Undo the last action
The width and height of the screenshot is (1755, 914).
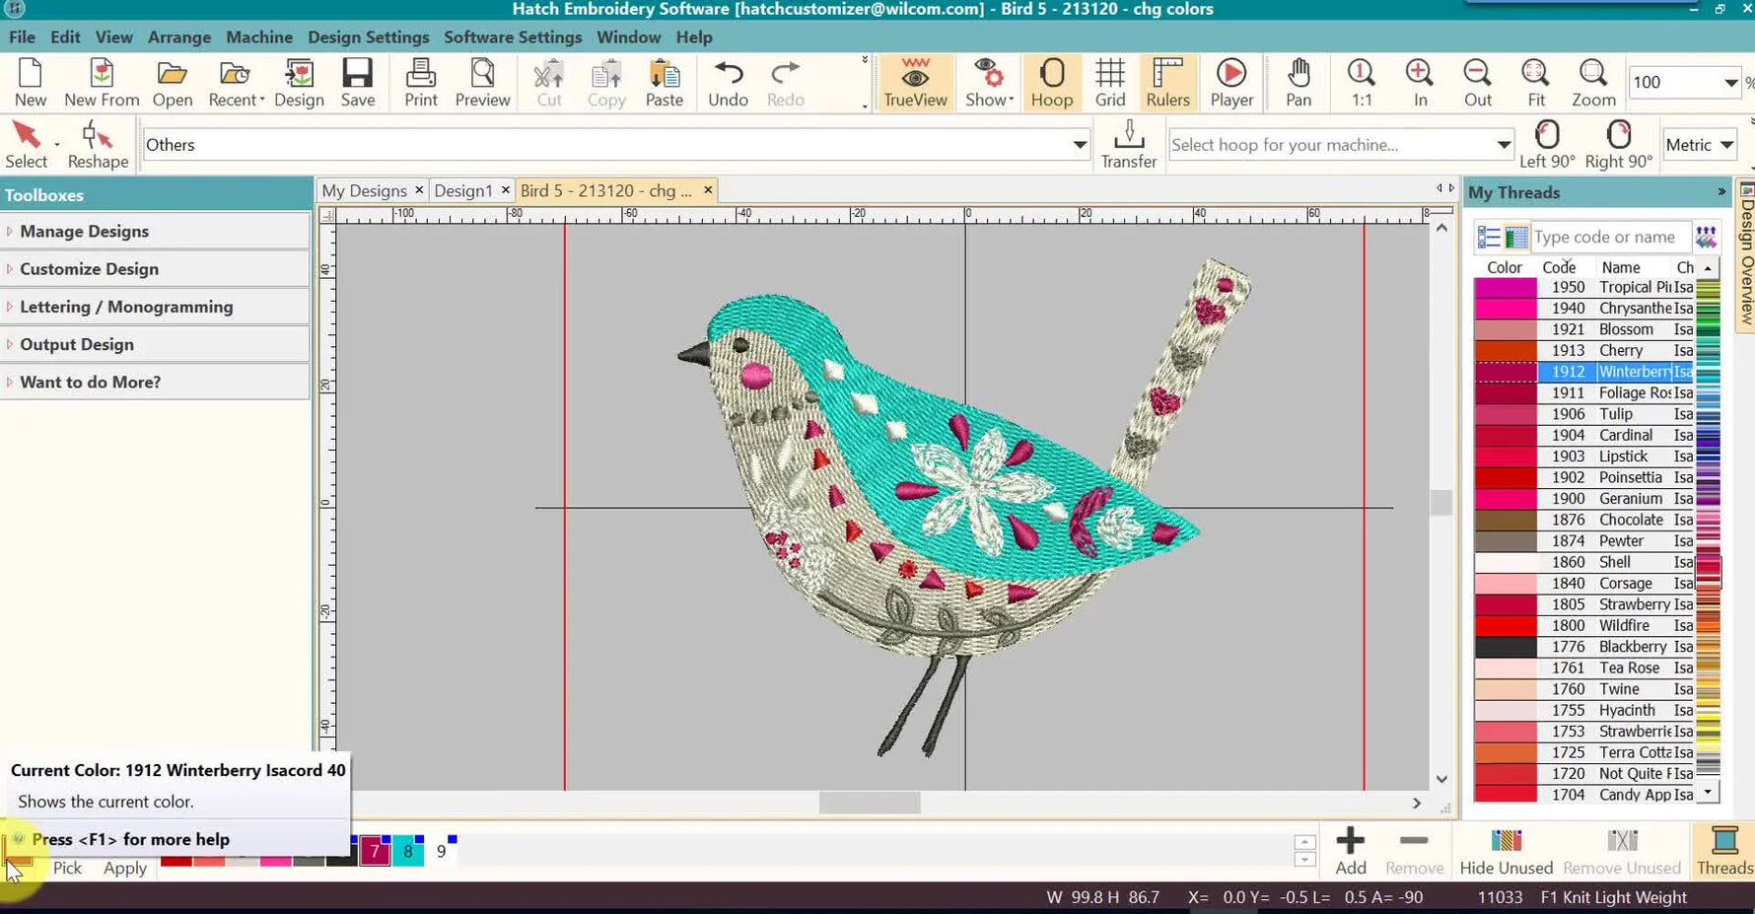coord(729,83)
